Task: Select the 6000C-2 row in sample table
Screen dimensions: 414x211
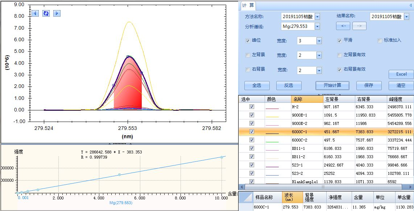Action: pos(307,140)
